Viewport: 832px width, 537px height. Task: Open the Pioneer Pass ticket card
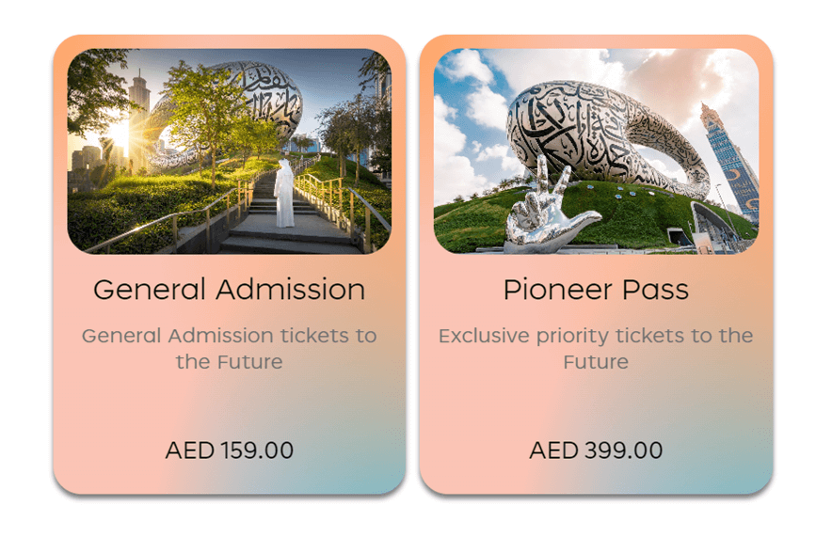point(596,264)
